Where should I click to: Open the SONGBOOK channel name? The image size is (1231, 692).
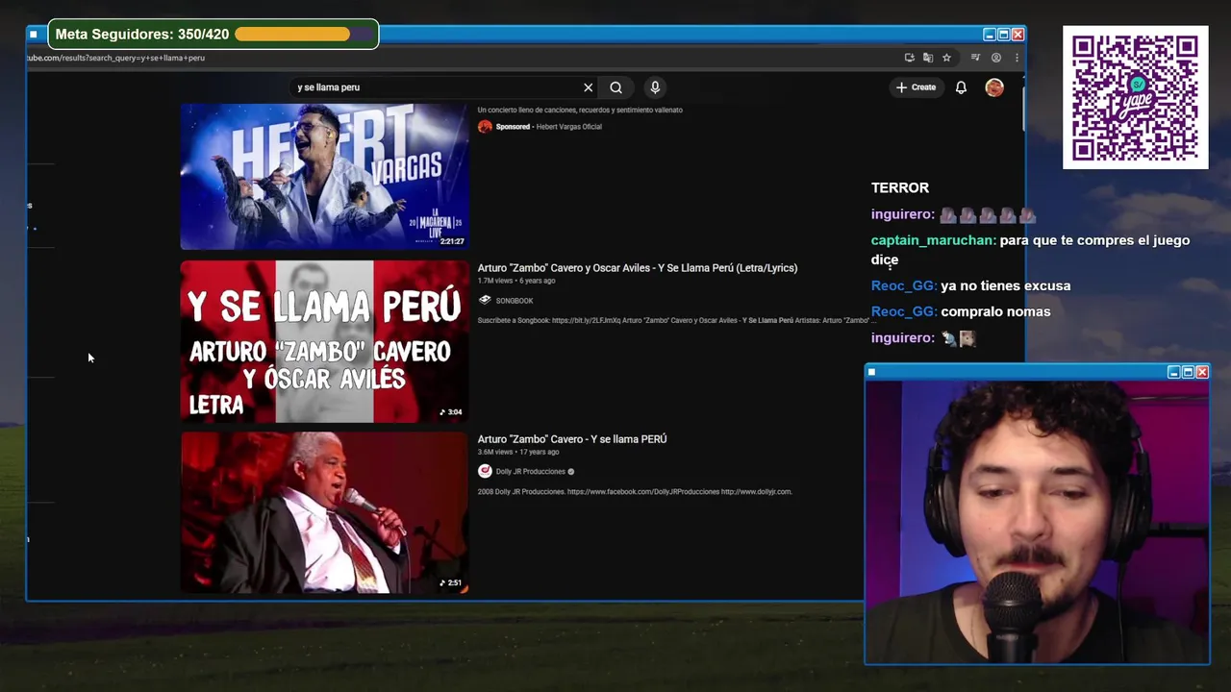pos(515,301)
